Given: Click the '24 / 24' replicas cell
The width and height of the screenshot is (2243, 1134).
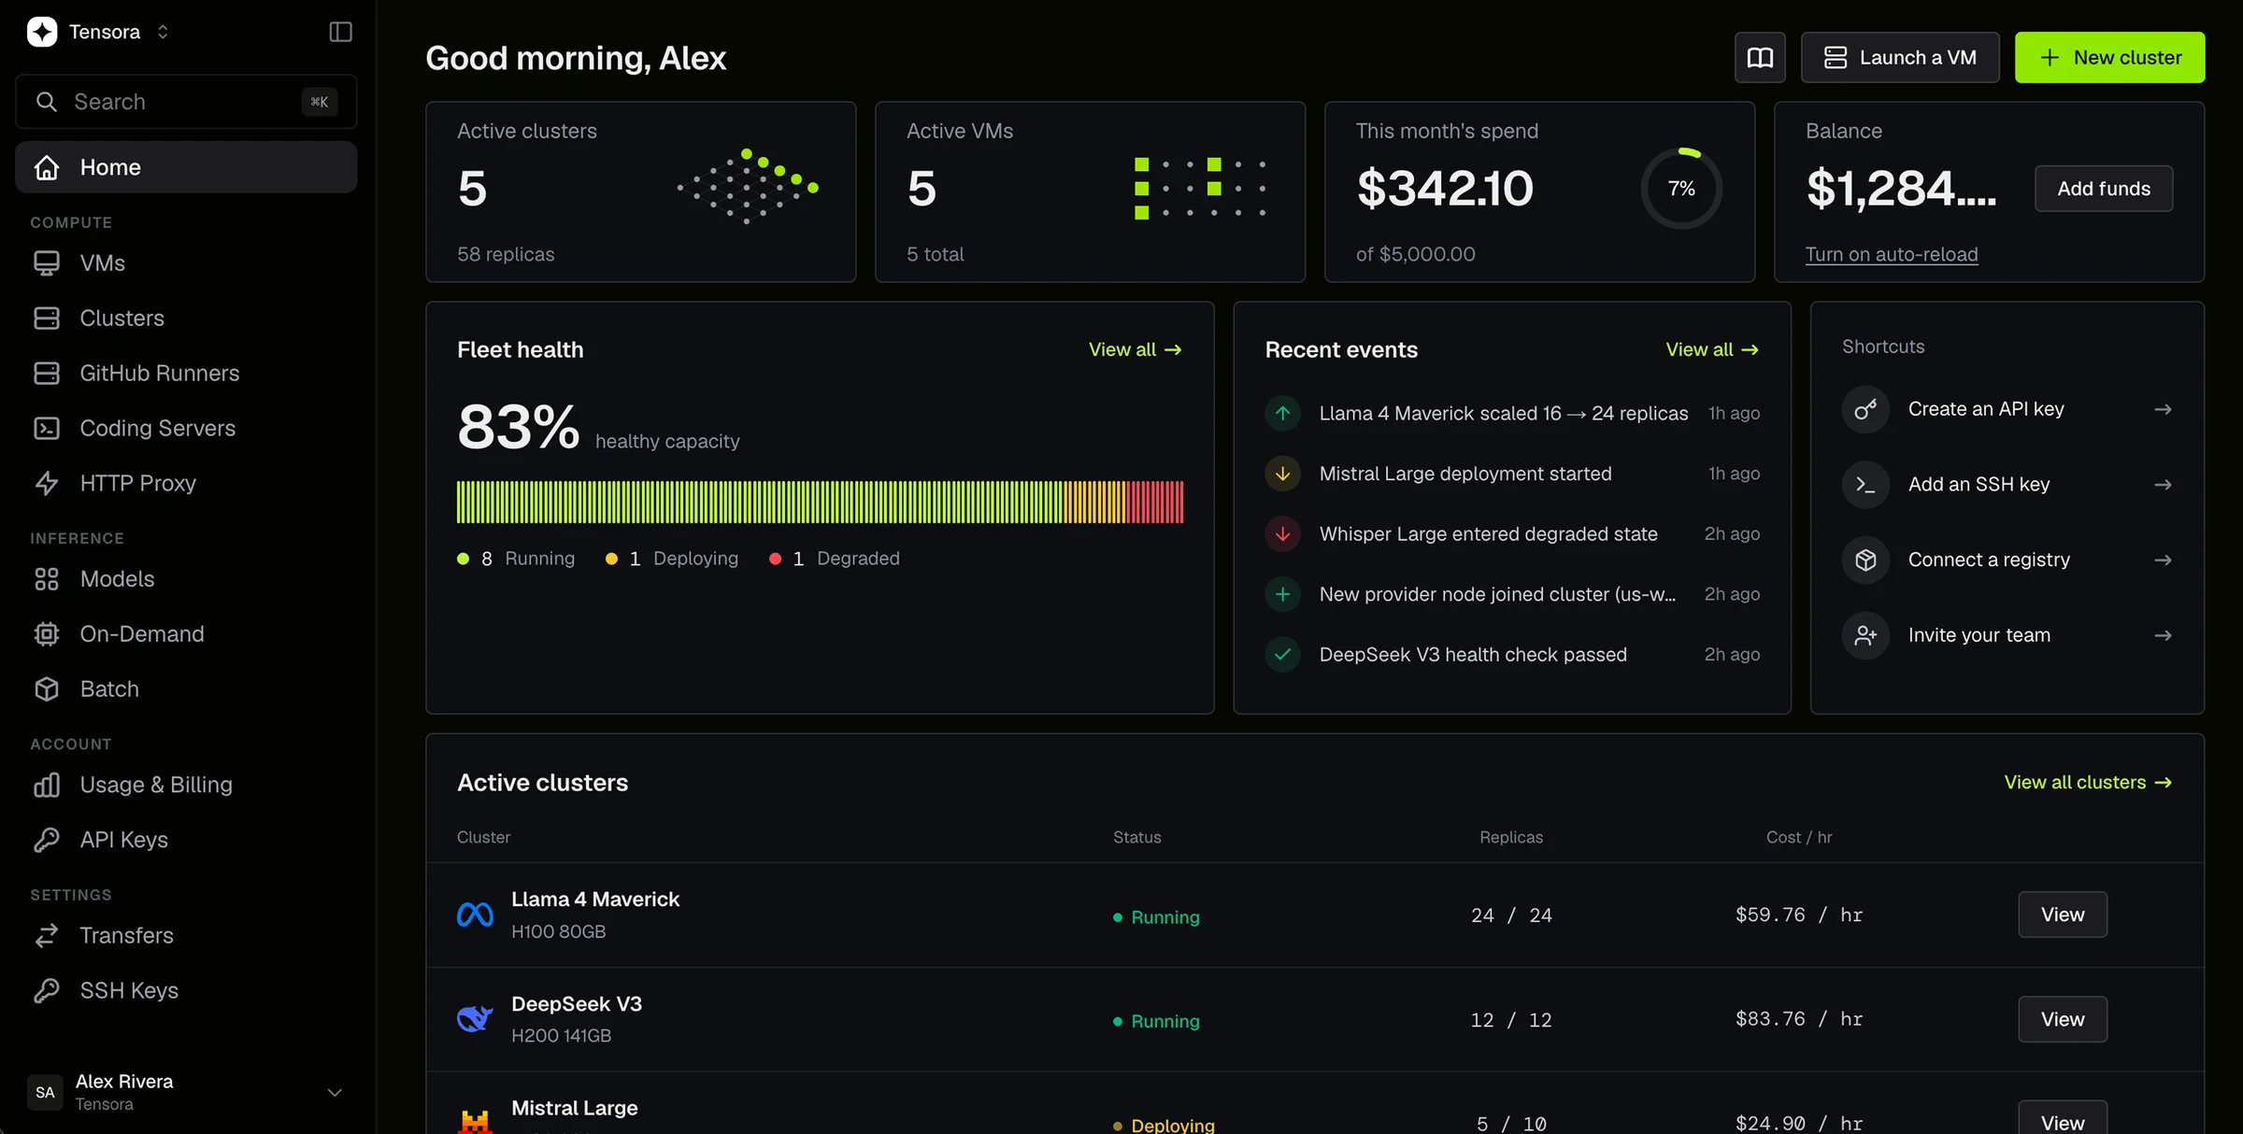Looking at the screenshot, I should coord(1511,915).
